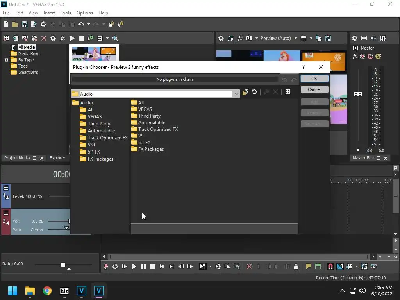Click the media thumbnail in Project Media
This screenshot has width=400, height=300.
[94, 54]
